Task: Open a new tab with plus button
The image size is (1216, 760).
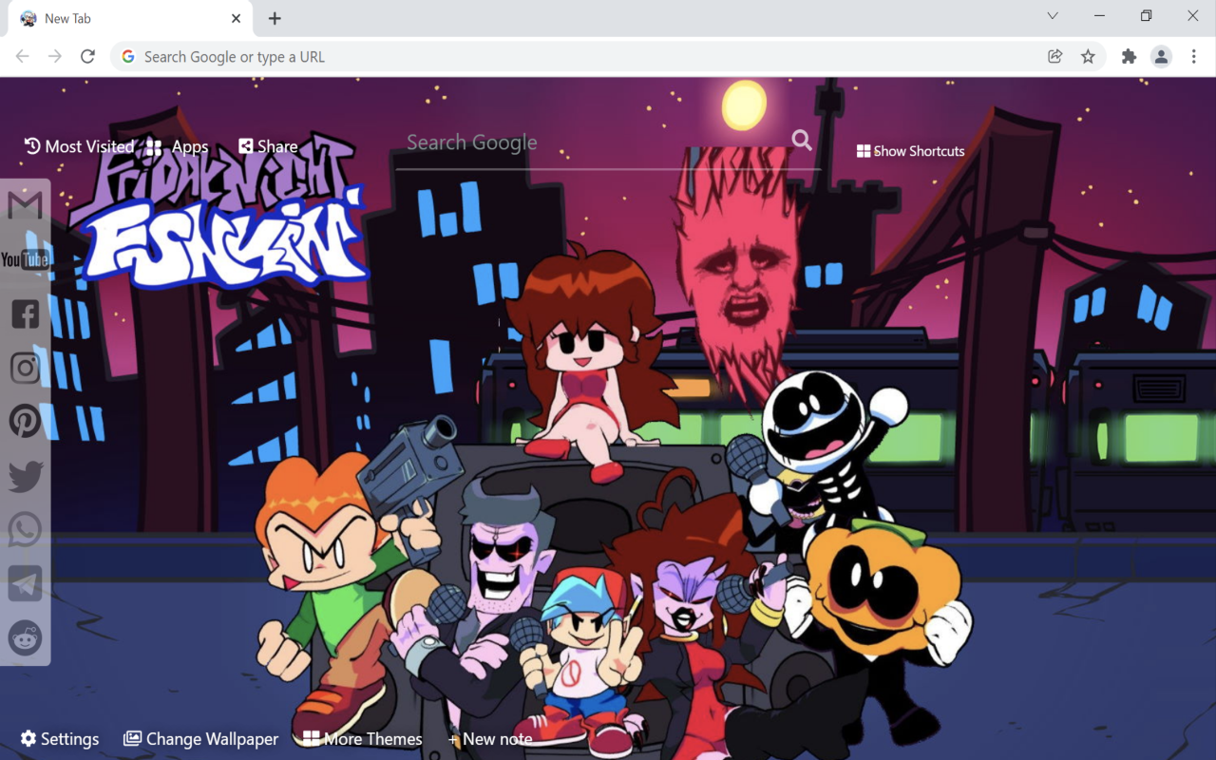Action: point(275,18)
